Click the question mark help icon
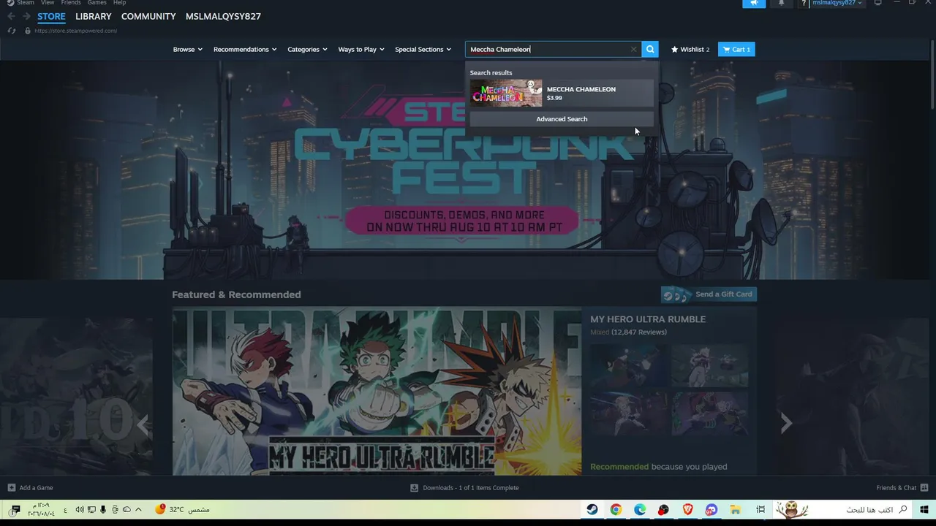This screenshot has width=936, height=526. (x=803, y=3)
